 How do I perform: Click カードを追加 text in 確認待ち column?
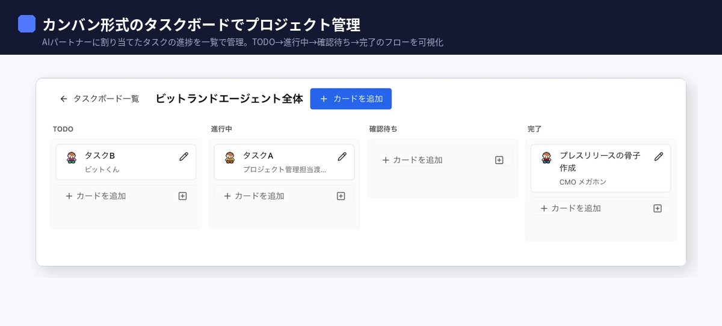pos(417,160)
